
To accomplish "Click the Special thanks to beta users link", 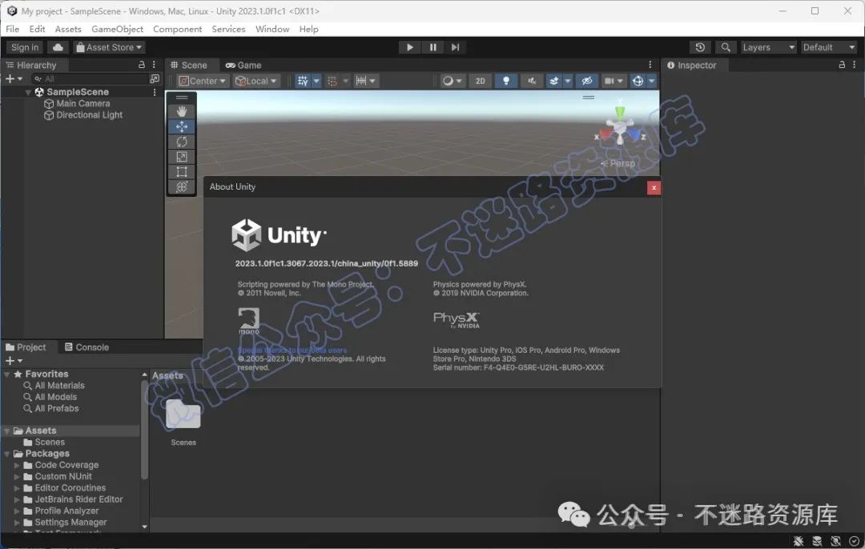I will point(292,350).
